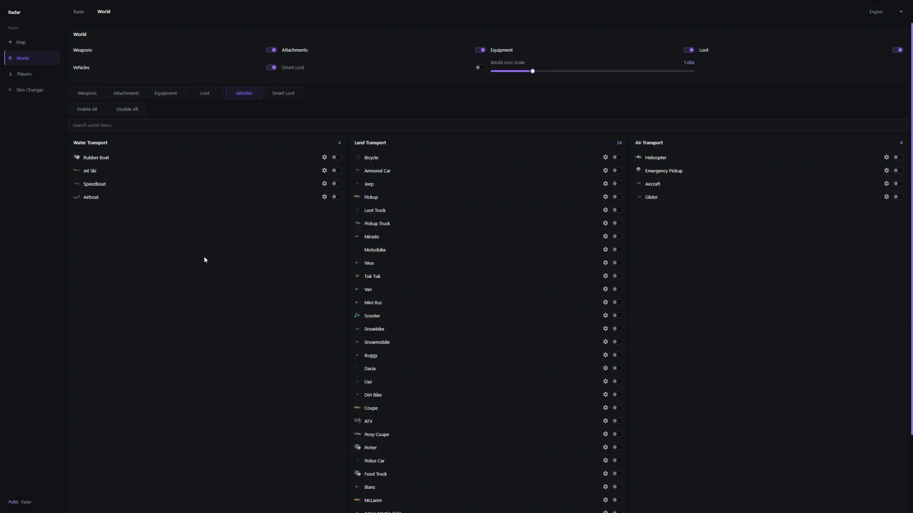
Task: Disable the Vehicles world switch
Action: (272, 67)
